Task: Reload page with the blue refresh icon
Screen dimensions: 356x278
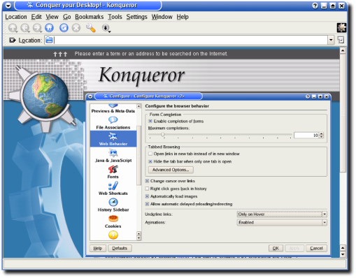Action: click(x=64, y=28)
